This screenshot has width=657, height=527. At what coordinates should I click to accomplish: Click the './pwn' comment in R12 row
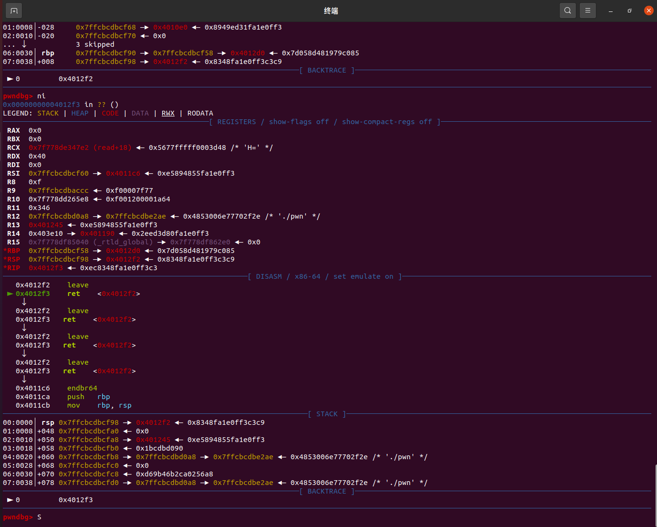pyautogui.click(x=292, y=216)
